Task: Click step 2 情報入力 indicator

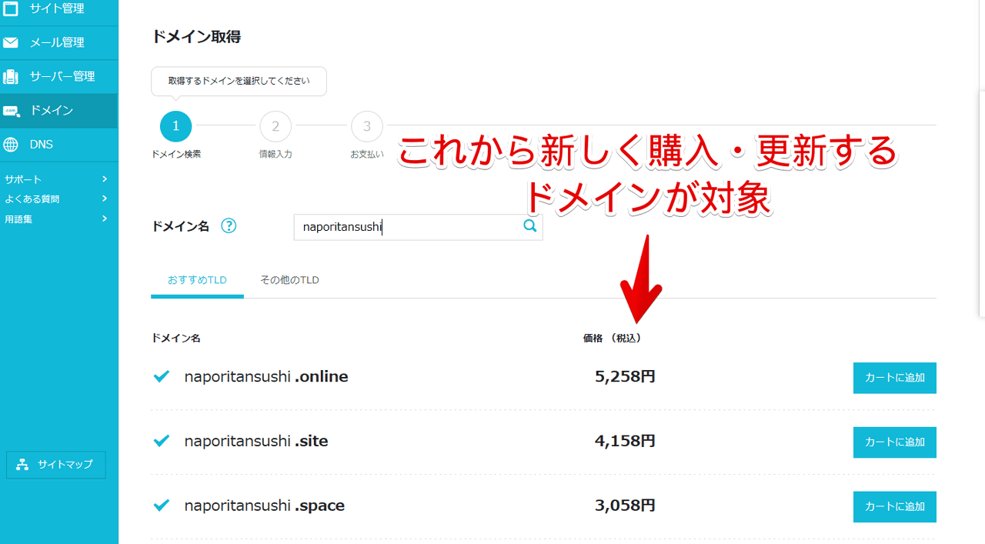Action: pyautogui.click(x=275, y=126)
